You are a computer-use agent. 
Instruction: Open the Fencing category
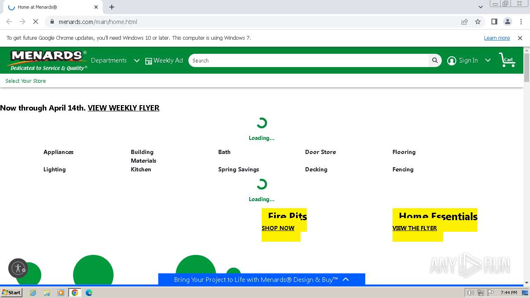click(403, 169)
